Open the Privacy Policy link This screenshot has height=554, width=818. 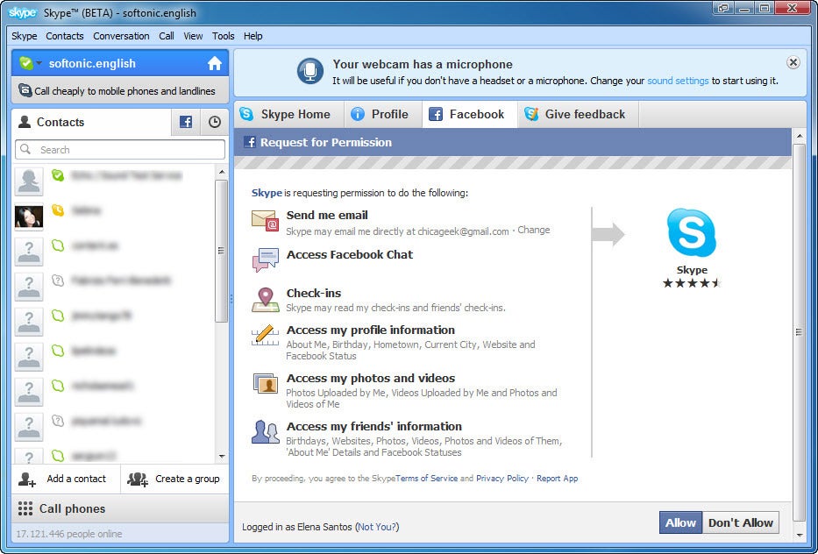click(502, 479)
